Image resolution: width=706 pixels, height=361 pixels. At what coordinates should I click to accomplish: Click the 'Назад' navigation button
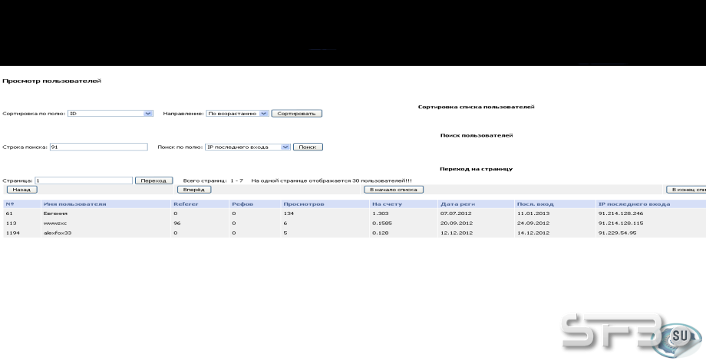point(22,190)
